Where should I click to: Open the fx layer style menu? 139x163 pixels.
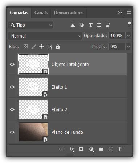(x=72, y=149)
